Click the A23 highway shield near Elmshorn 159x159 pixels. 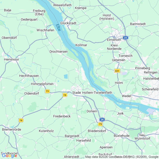click(126, 38)
